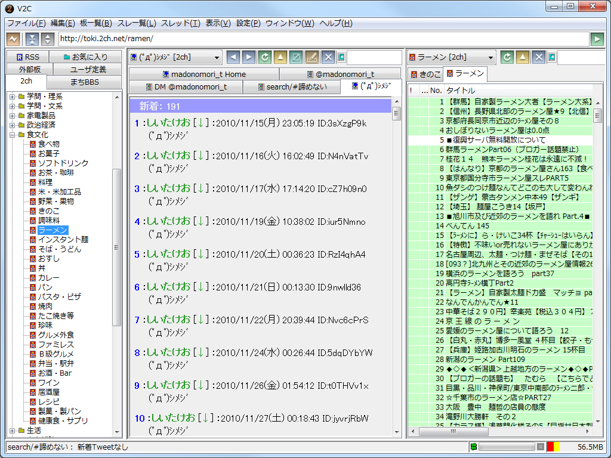
Task: Click the search icon in the thread list toolbar
Action: pyautogui.click(x=552, y=57)
